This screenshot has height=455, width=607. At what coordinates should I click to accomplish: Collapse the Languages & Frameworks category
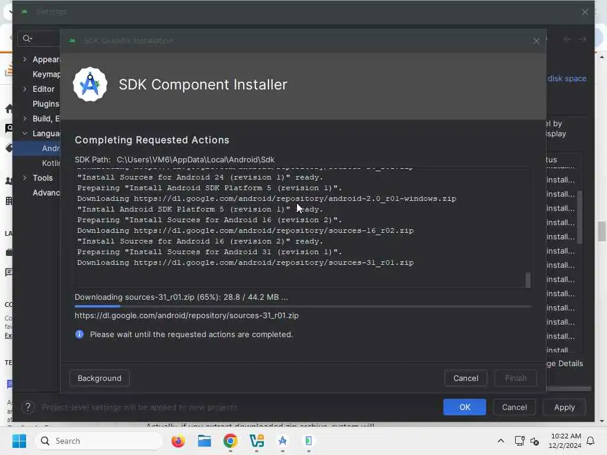(x=25, y=133)
